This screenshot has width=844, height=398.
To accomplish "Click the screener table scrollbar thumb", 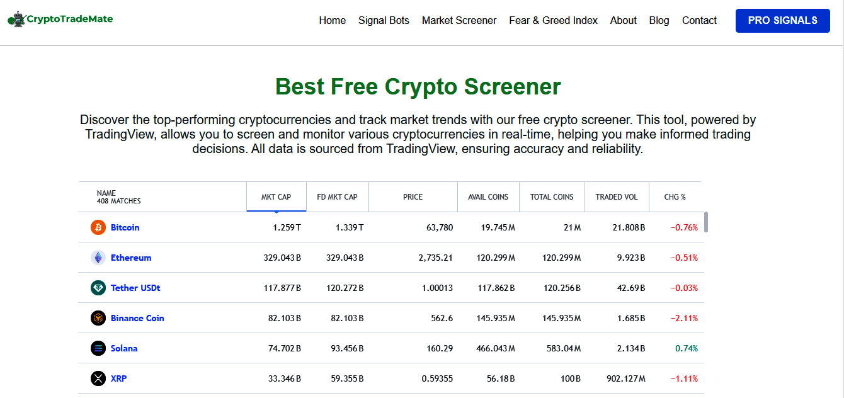I will [x=706, y=222].
